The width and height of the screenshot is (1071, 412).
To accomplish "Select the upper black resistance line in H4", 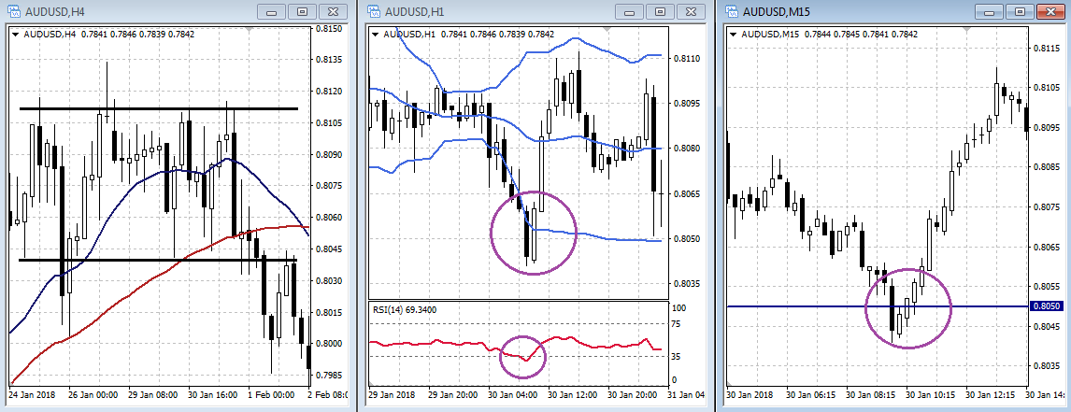I will pos(159,109).
